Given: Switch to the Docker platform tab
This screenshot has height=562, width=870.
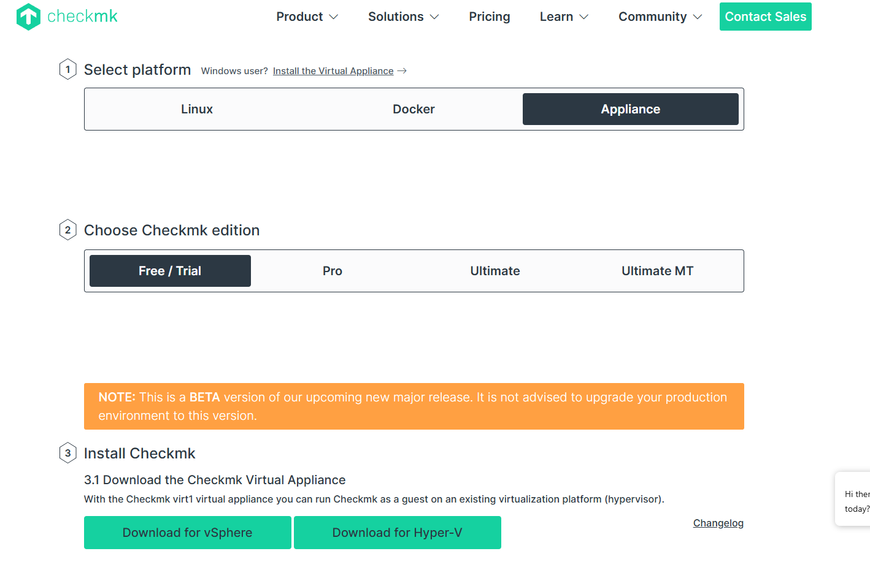Looking at the screenshot, I should tap(414, 109).
